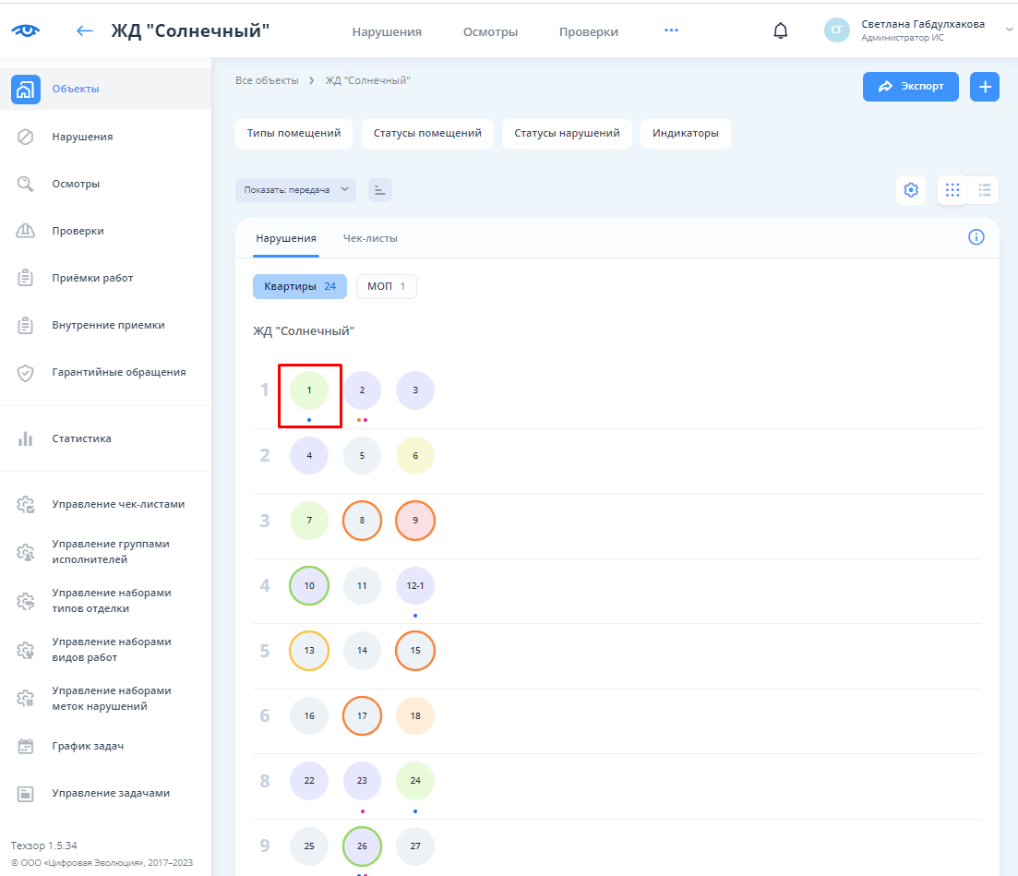Click the Все объекты breadcrumb link
1018x876 pixels.
click(267, 81)
